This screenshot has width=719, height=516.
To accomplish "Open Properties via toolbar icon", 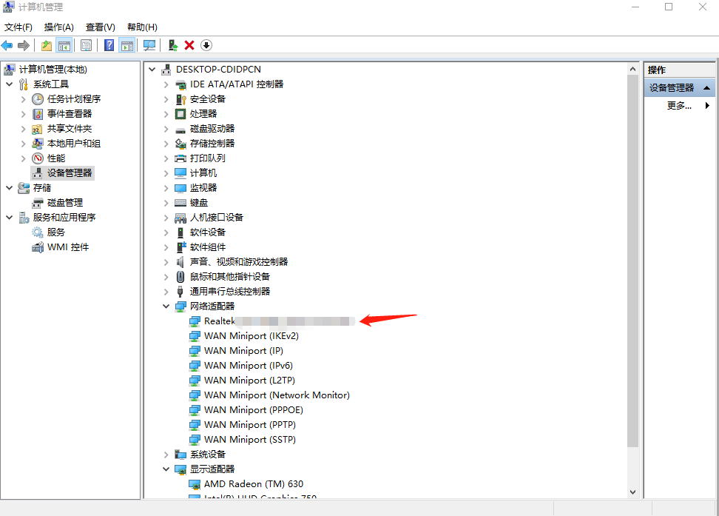I will coord(87,45).
